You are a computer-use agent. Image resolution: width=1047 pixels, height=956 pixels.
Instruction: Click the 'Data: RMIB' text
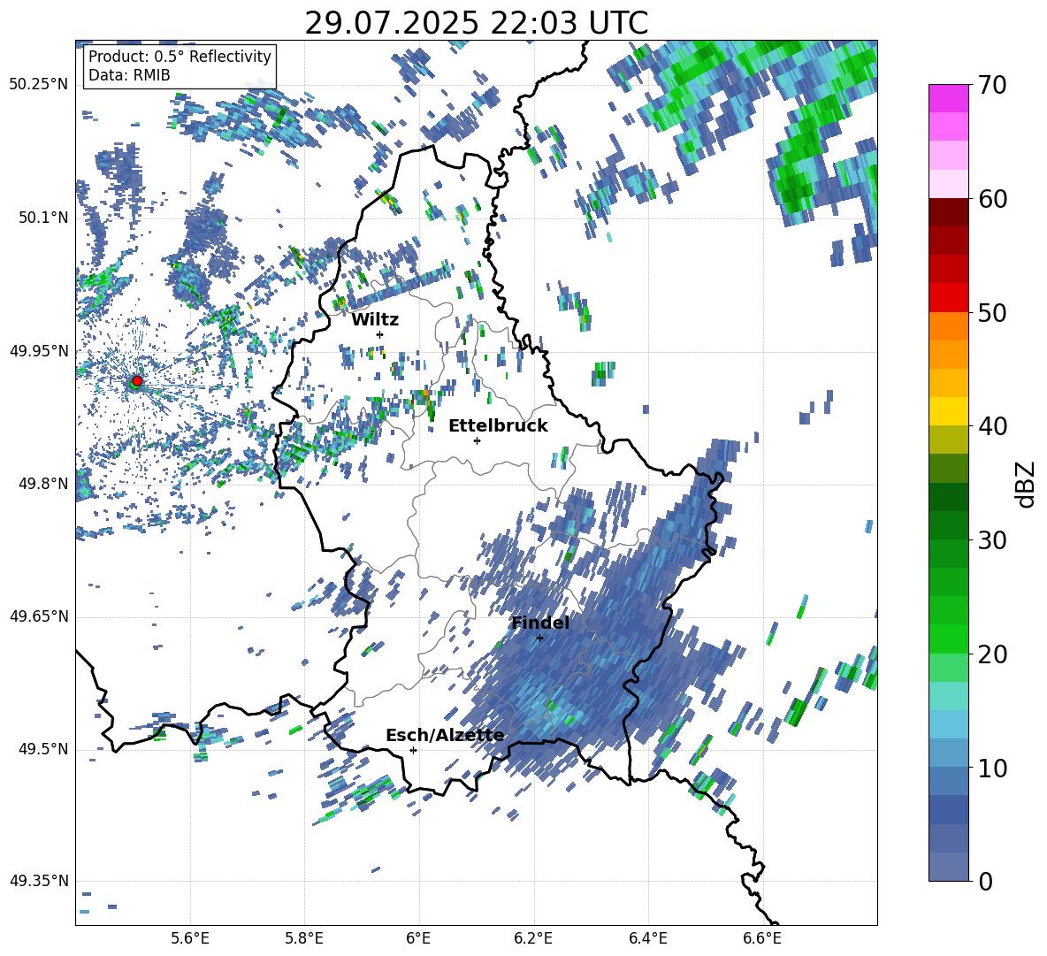[129, 75]
